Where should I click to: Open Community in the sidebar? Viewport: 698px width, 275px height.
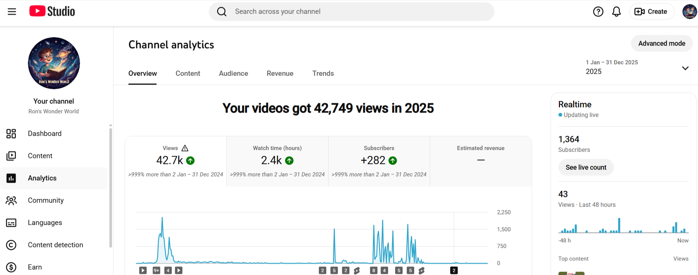pos(54,200)
